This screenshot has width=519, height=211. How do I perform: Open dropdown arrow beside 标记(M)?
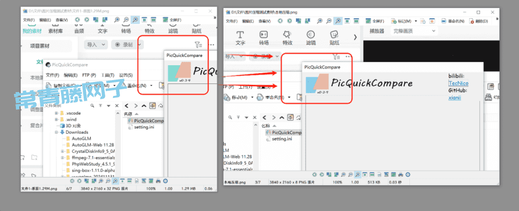(x=415, y=21)
